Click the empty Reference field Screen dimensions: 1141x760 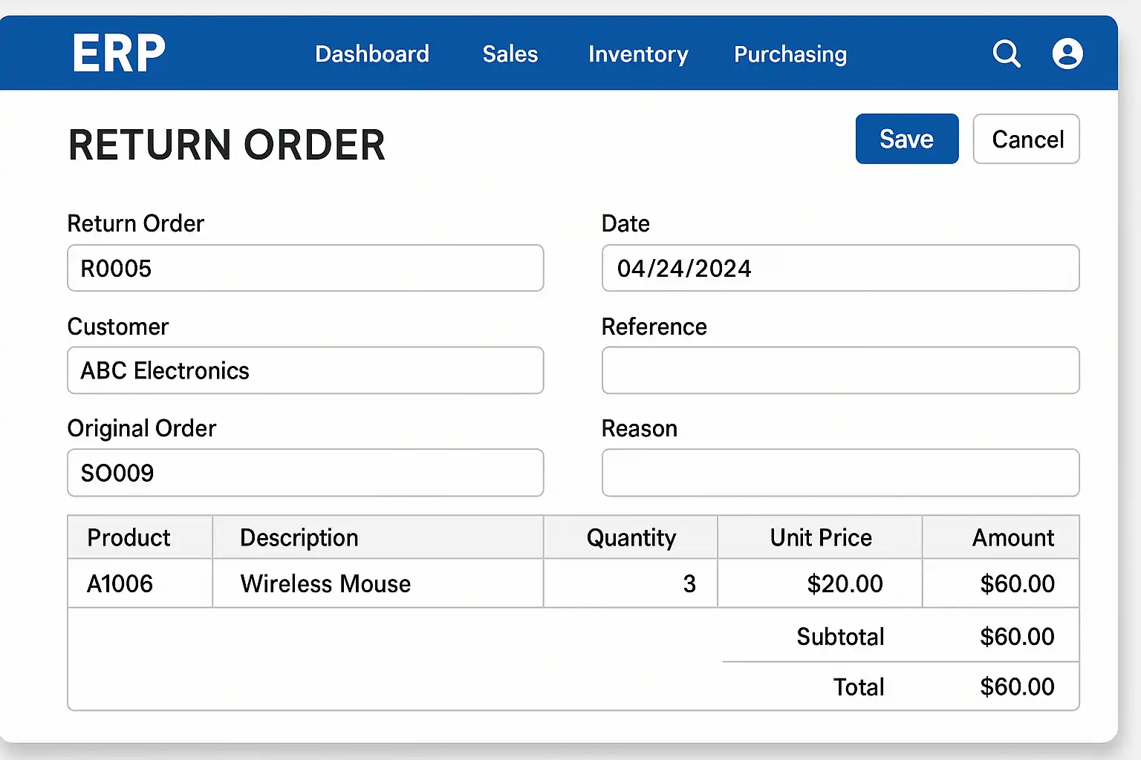pyautogui.click(x=840, y=370)
